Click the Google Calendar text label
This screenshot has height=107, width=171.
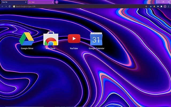(x=96, y=48)
